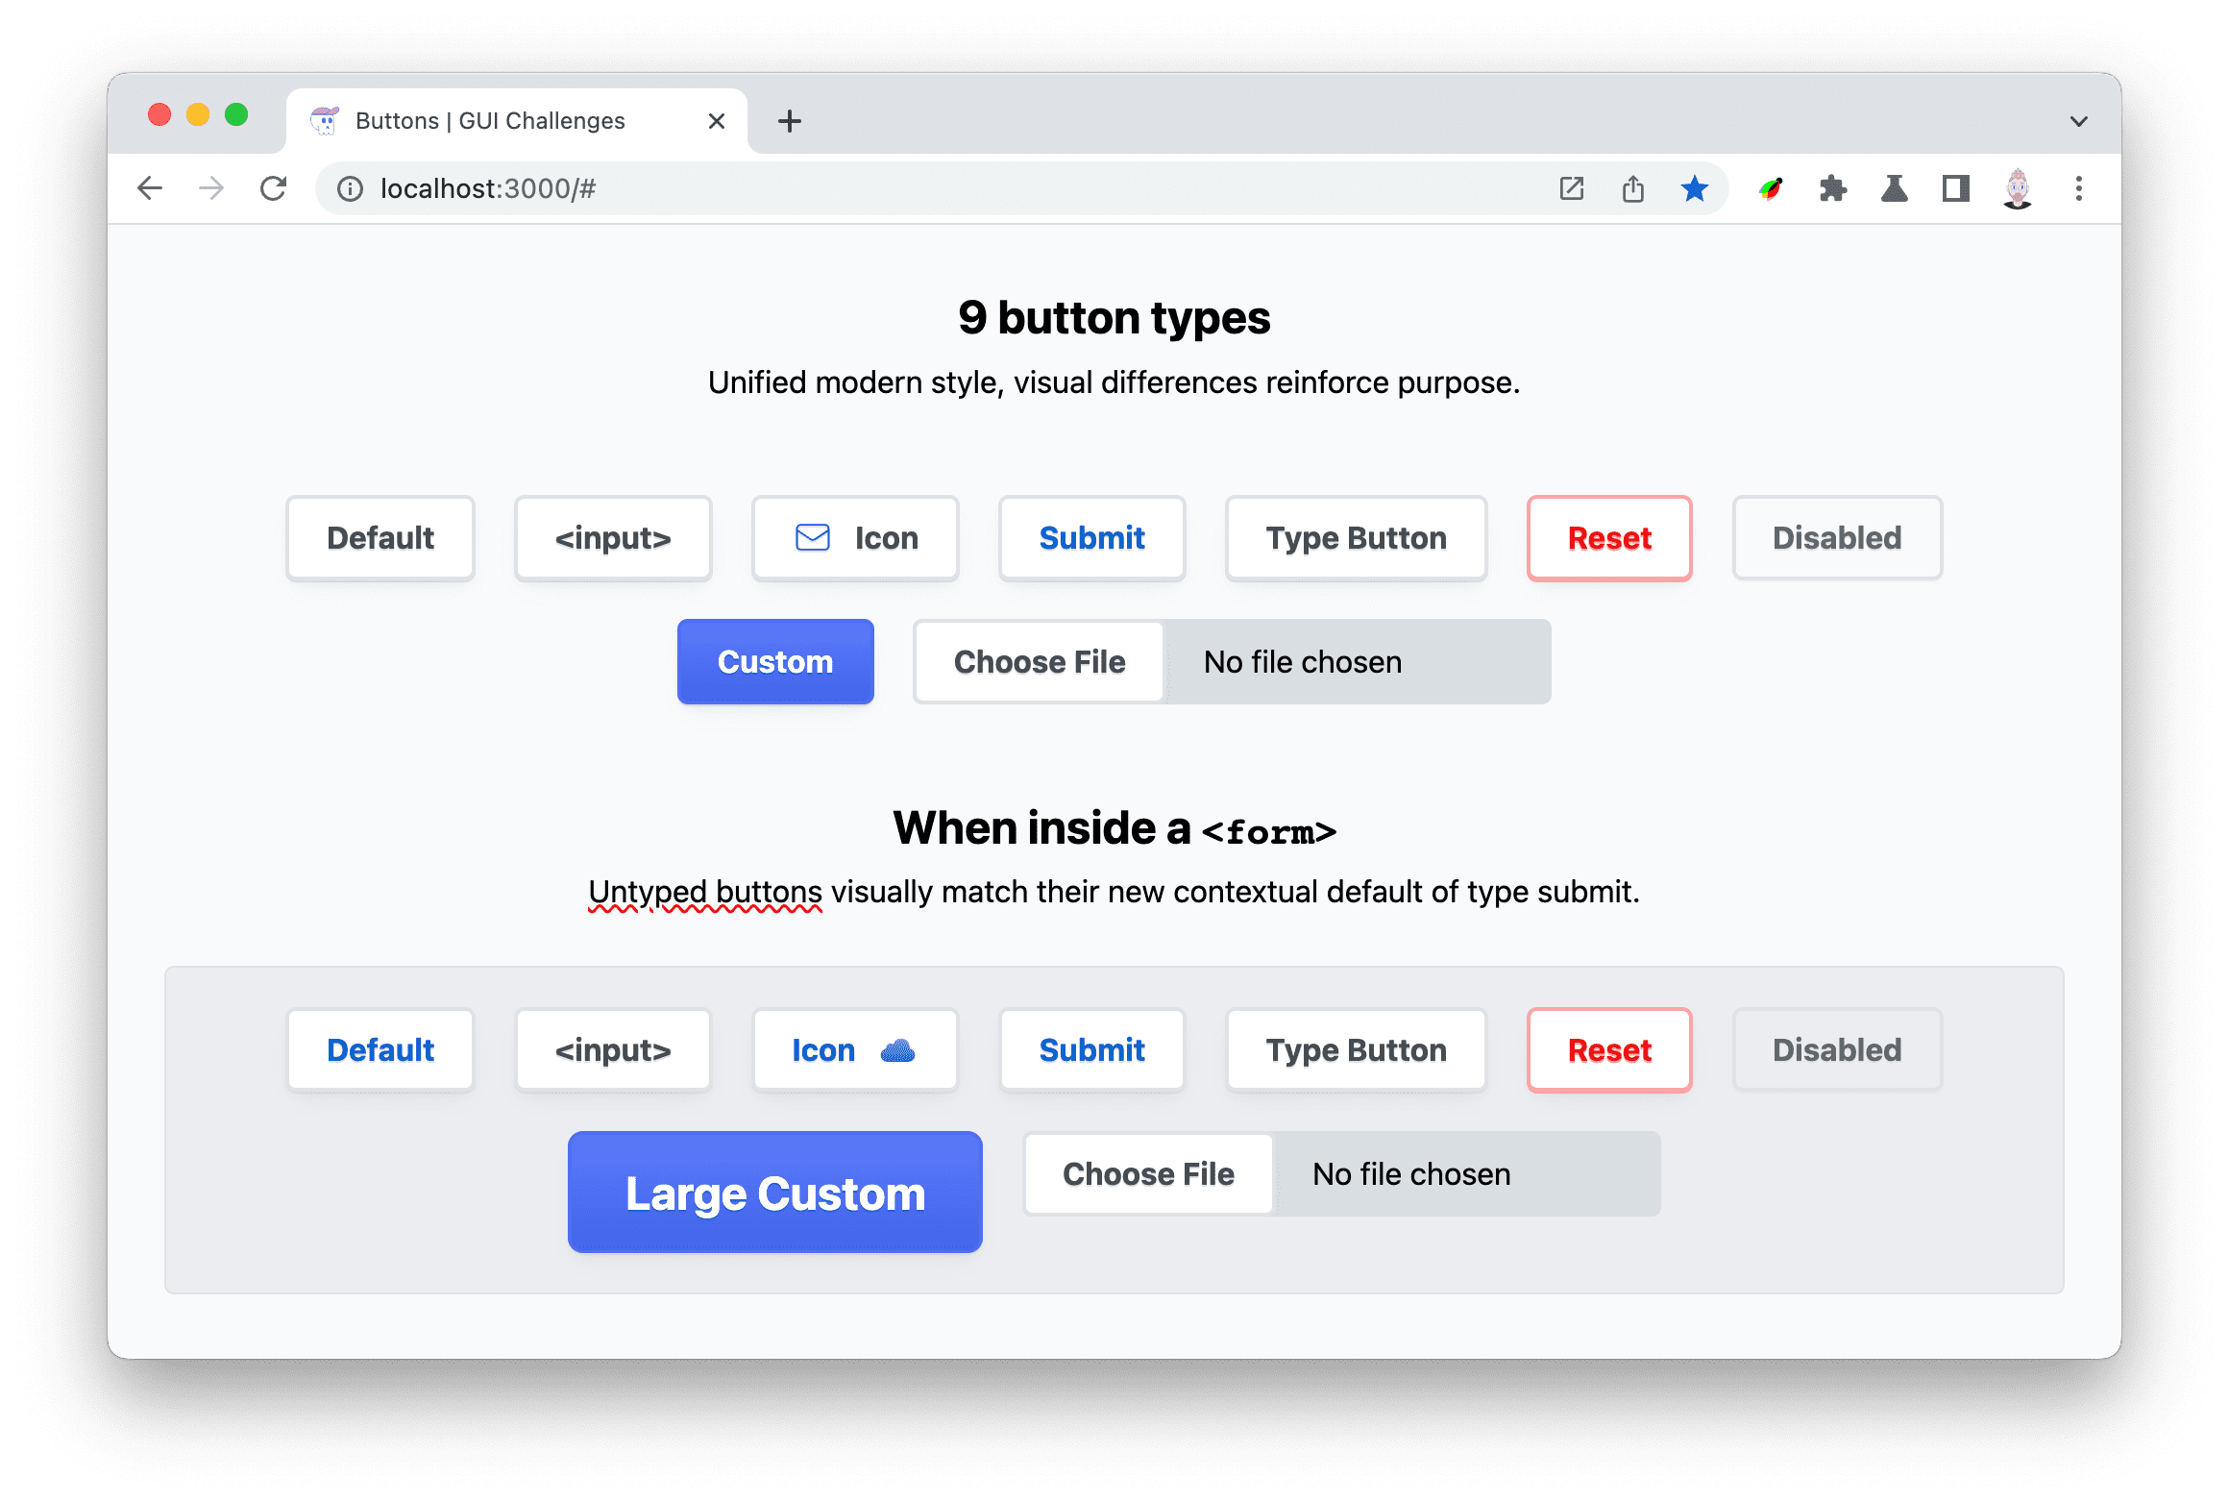Click the email Icon button

coord(854,538)
